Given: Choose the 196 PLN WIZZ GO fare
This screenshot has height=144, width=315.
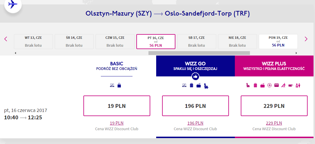Looking at the screenshot, I should pyautogui.click(x=195, y=106).
